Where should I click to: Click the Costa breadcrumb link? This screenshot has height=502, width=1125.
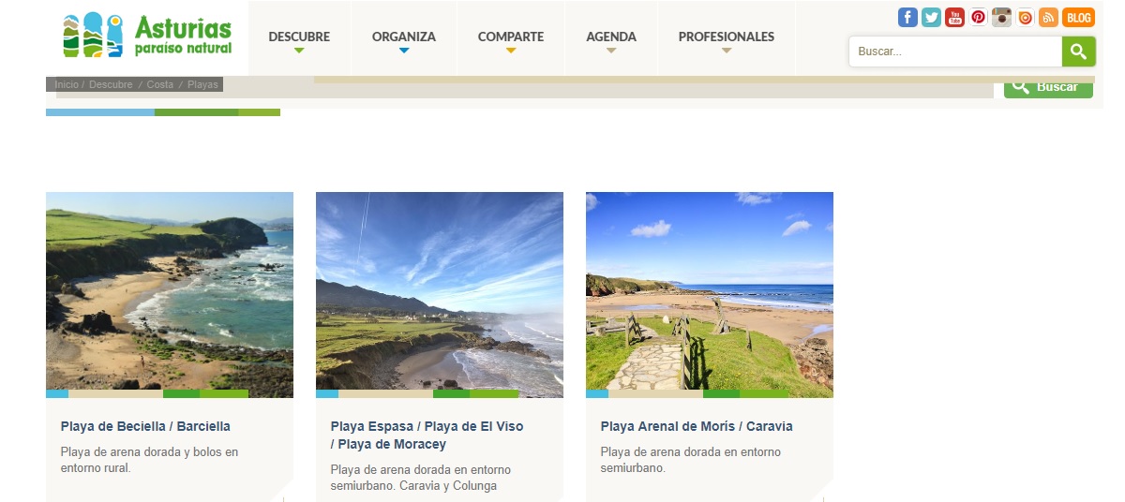click(160, 84)
